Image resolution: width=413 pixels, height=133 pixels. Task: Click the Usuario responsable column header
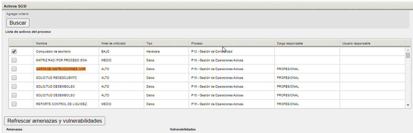(x=372, y=43)
